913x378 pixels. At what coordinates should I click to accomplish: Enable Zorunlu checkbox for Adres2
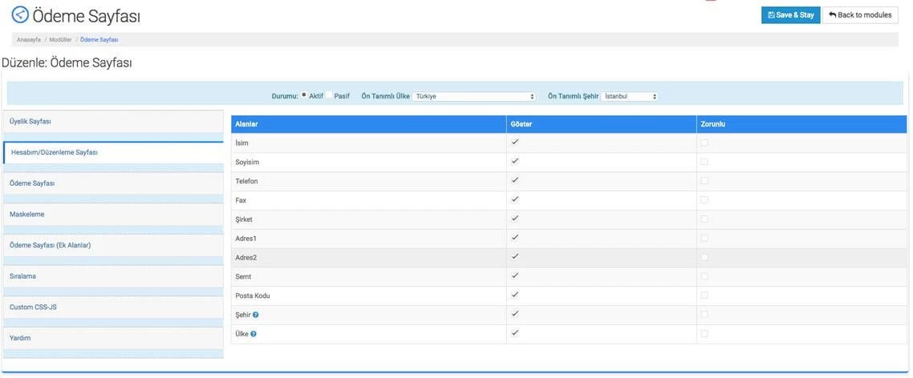pyautogui.click(x=704, y=256)
